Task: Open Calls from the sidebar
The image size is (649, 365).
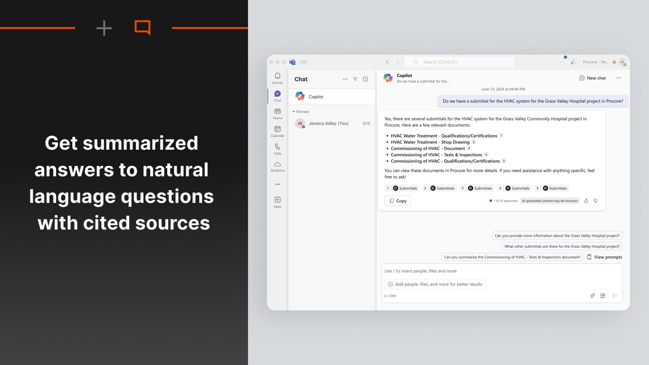Action: [x=277, y=149]
